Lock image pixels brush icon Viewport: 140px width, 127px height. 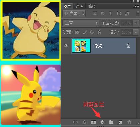coord(85,32)
